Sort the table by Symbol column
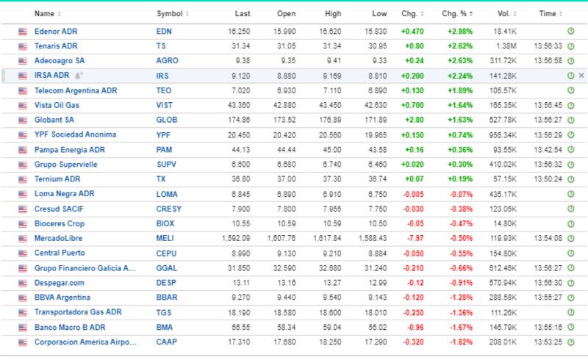Viewport: 588px width, 360px height. click(x=172, y=14)
